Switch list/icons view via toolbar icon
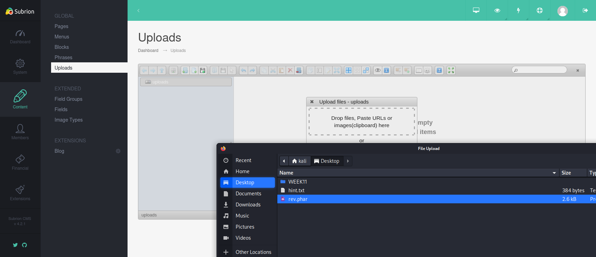This screenshot has height=257, width=596. (x=418, y=70)
